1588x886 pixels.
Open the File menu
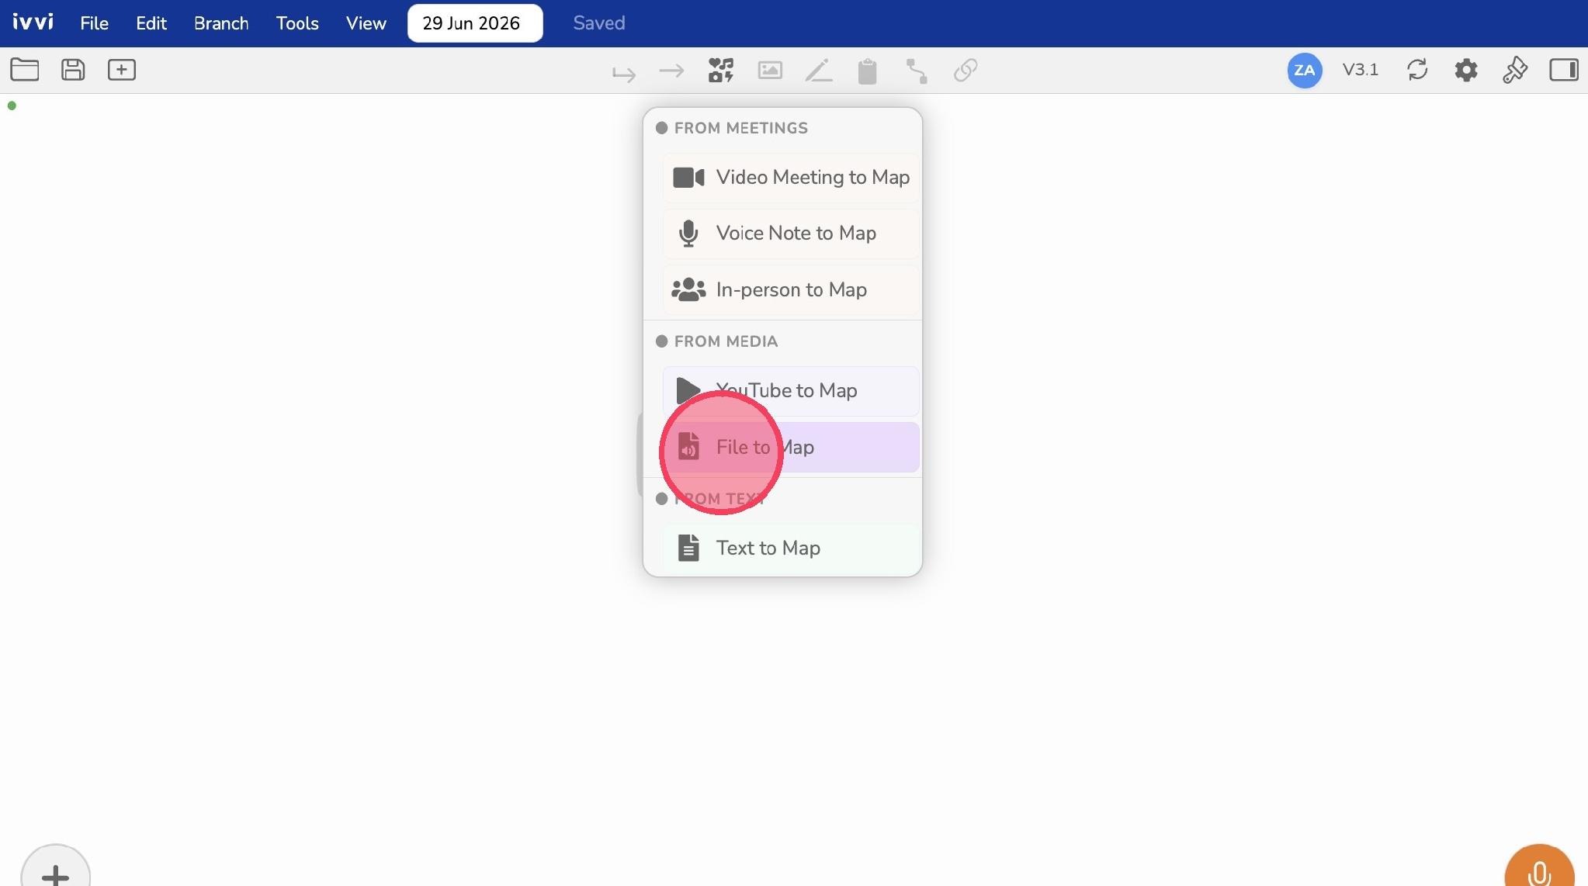(x=94, y=23)
